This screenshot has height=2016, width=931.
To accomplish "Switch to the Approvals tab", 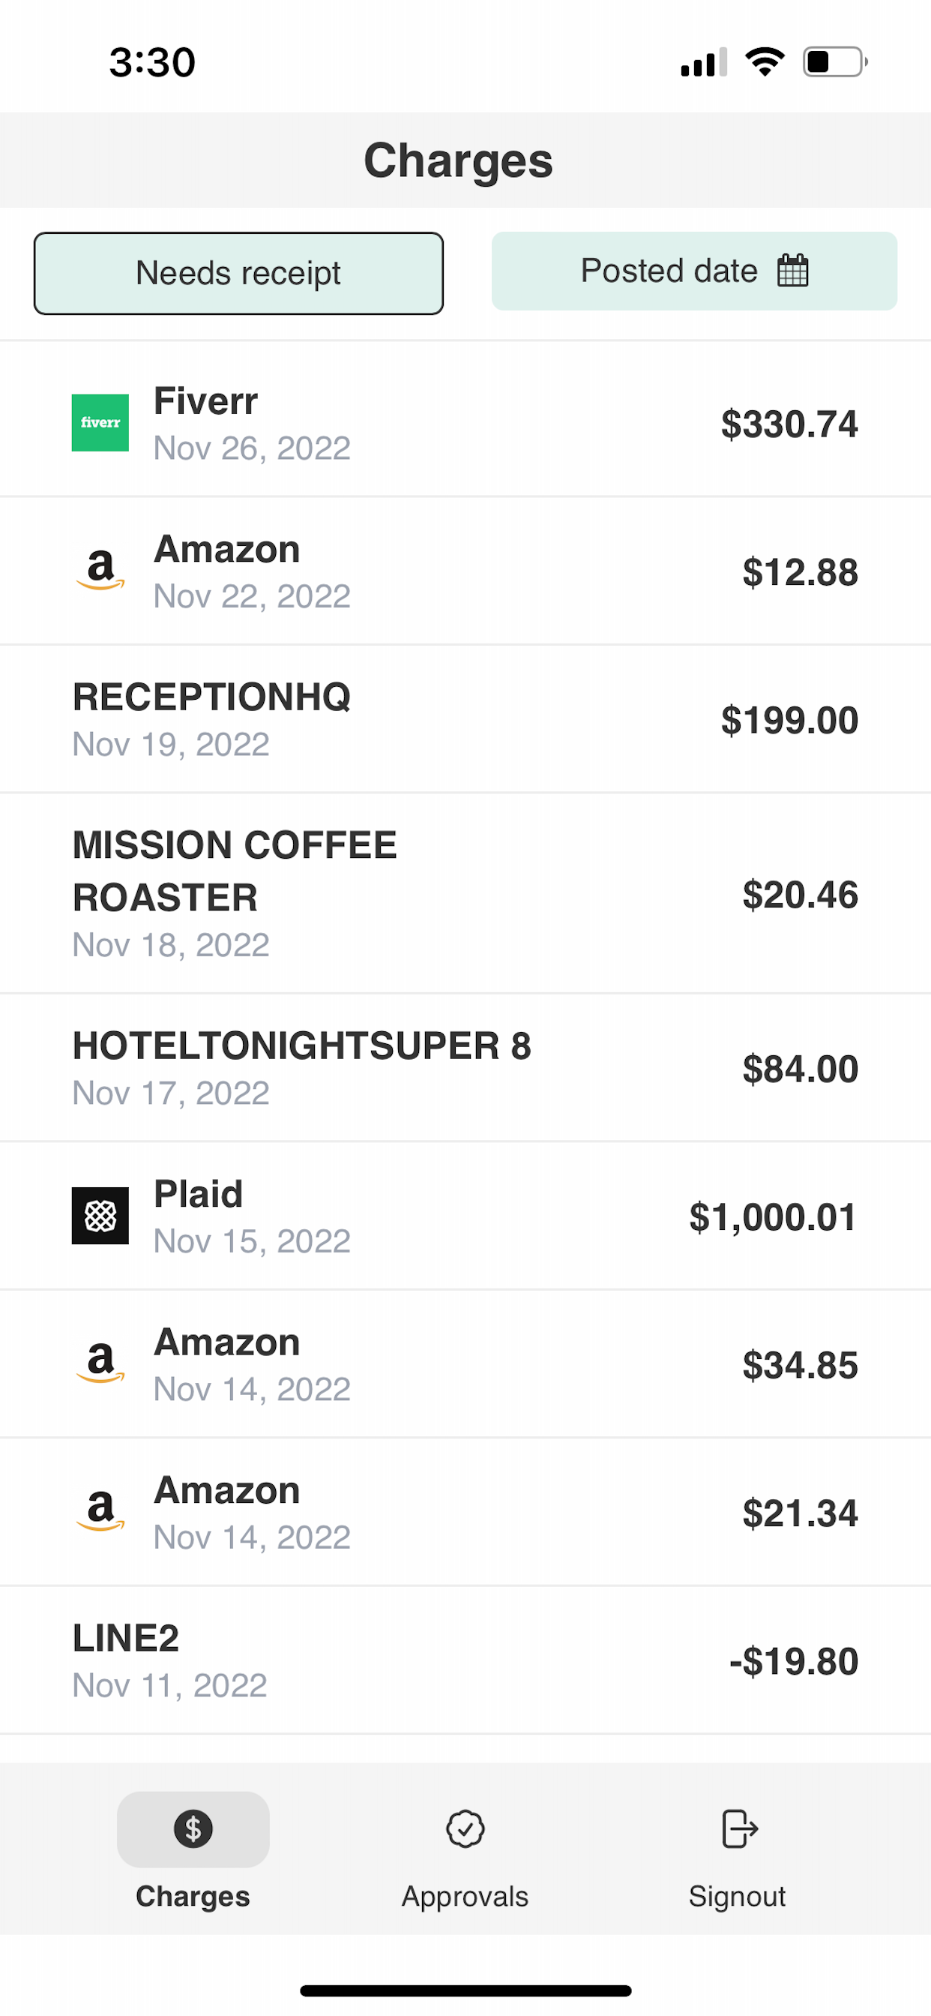I will (x=465, y=1895).
